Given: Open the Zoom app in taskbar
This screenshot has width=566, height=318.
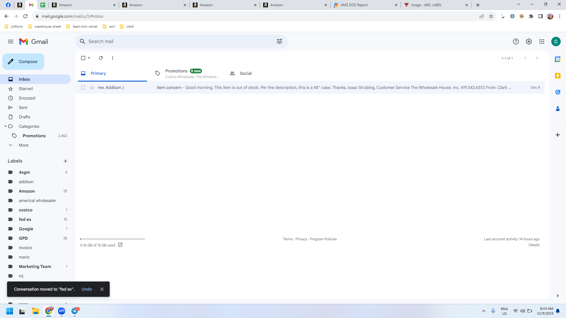Looking at the screenshot, I should (x=62, y=311).
